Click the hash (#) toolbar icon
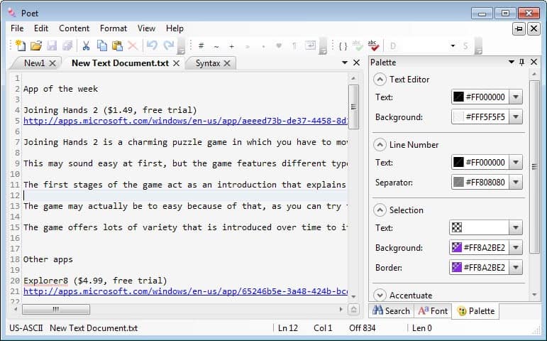 pos(201,45)
